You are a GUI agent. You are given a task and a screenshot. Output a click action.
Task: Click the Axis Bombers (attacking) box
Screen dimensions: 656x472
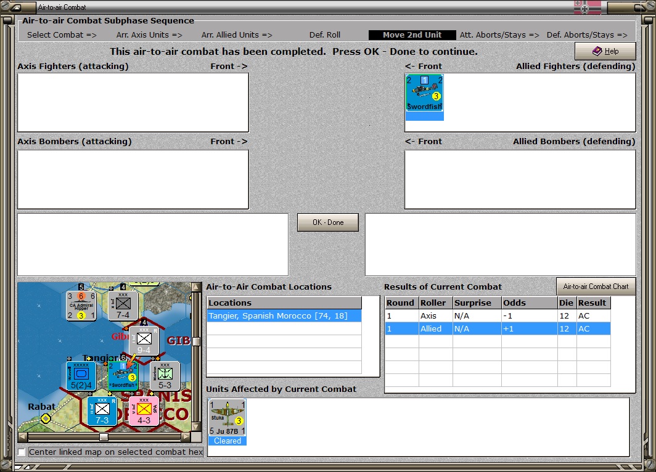pos(133,179)
